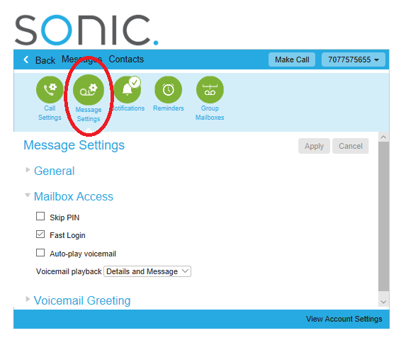The width and height of the screenshot is (401, 345).
Task: Click the vertical scrollbar thumb
Action: (383, 217)
